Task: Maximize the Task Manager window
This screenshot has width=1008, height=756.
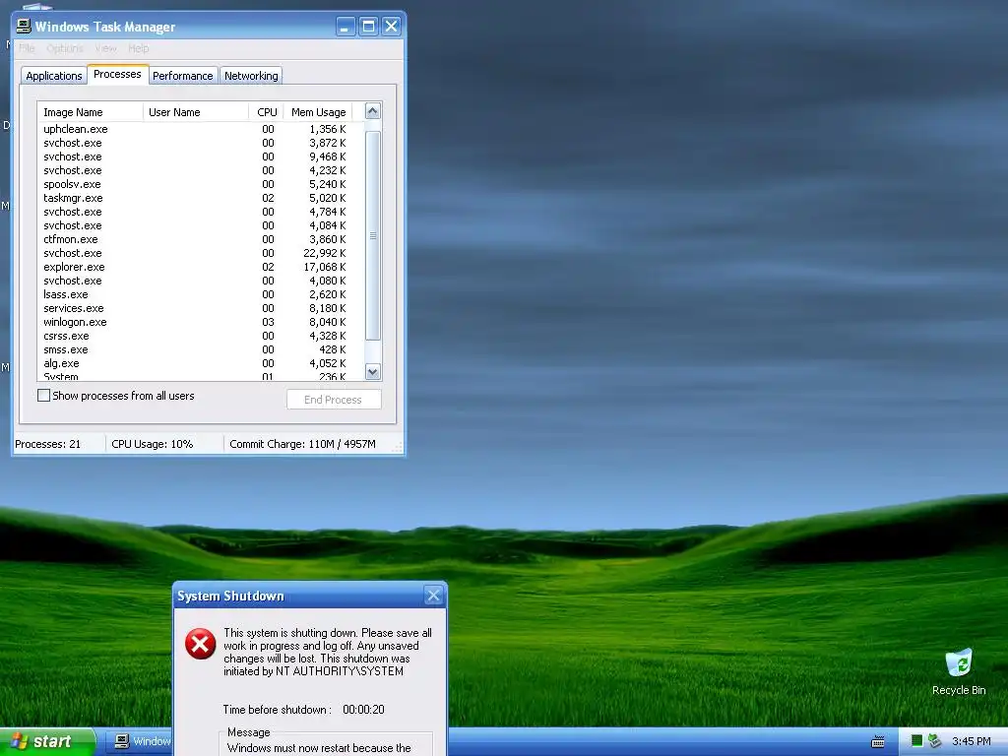Action: click(x=368, y=27)
